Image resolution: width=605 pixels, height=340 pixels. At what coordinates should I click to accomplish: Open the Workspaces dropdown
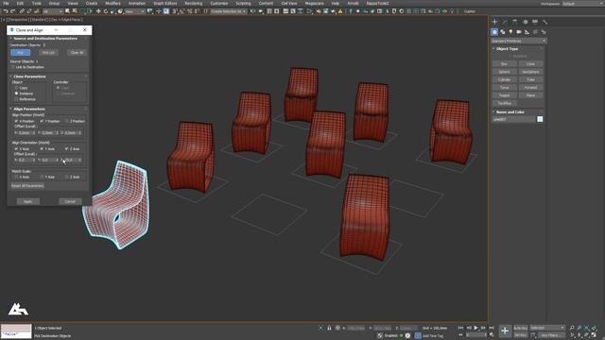[x=583, y=4]
